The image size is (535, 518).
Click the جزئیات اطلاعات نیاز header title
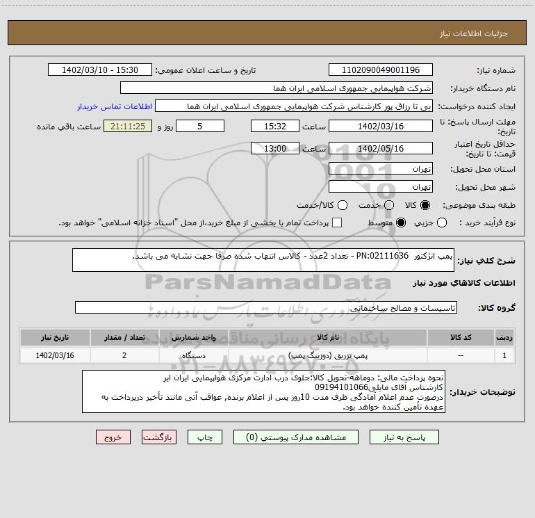pyautogui.click(x=474, y=33)
